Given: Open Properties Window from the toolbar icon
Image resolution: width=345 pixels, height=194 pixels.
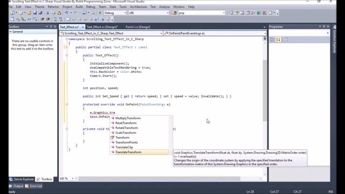Looking at the screenshot, I should click(236, 13).
